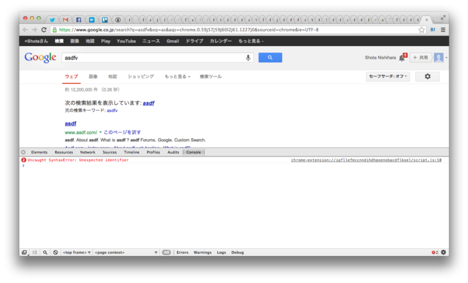The image size is (468, 283).
Task: Undock DevTools with the dock icon
Action: click(25, 252)
